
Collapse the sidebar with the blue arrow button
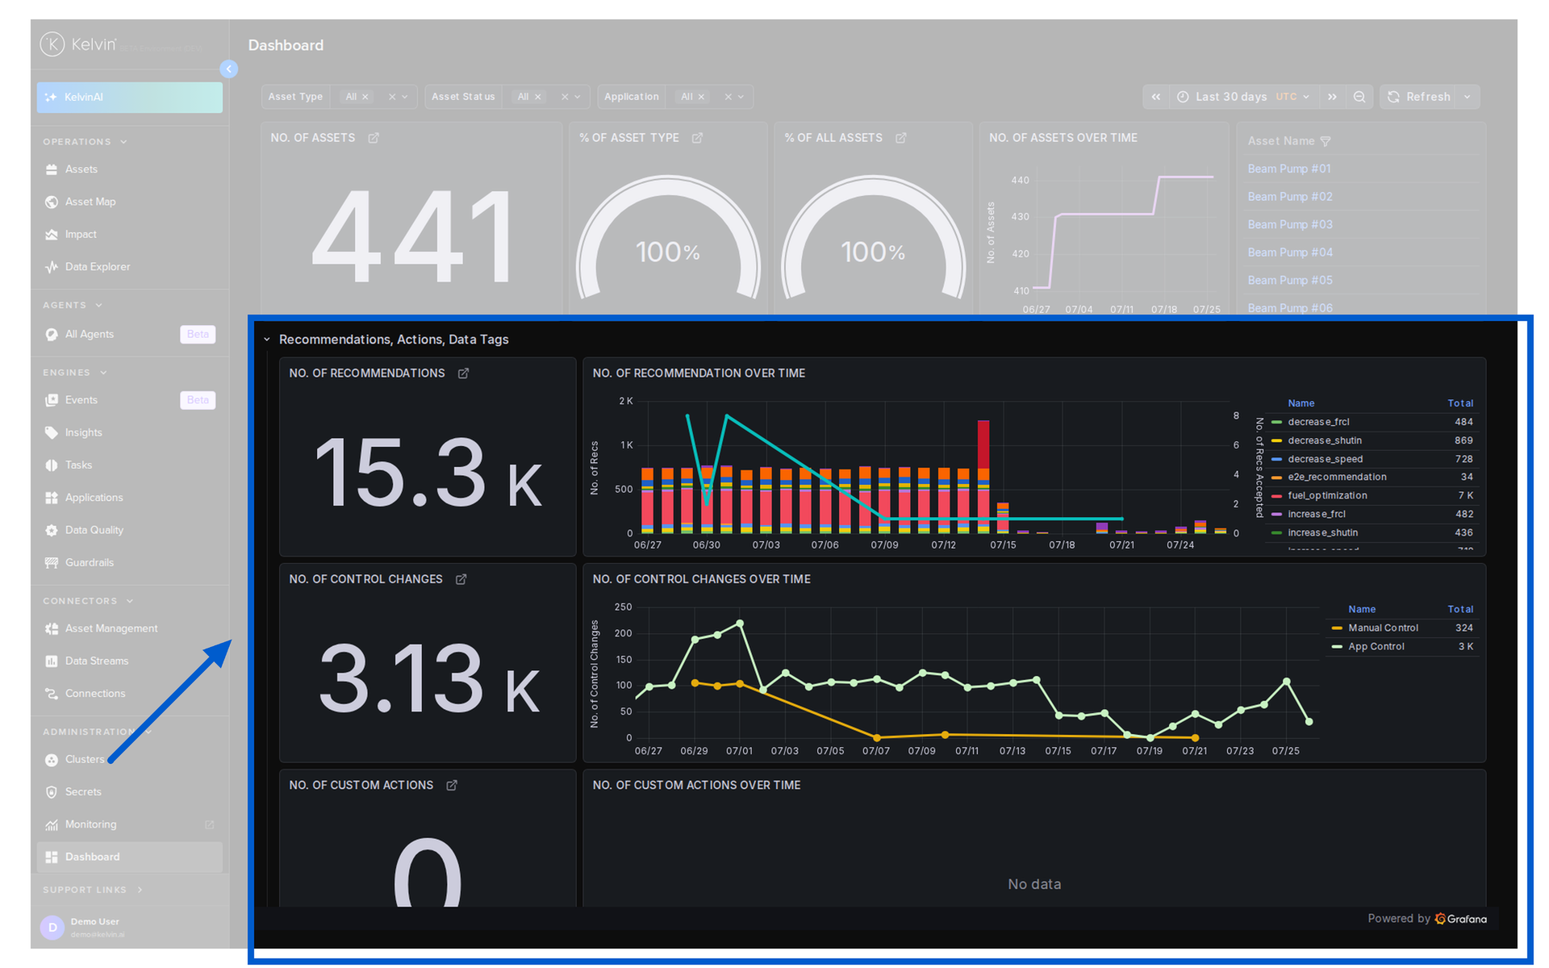[229, 69]
